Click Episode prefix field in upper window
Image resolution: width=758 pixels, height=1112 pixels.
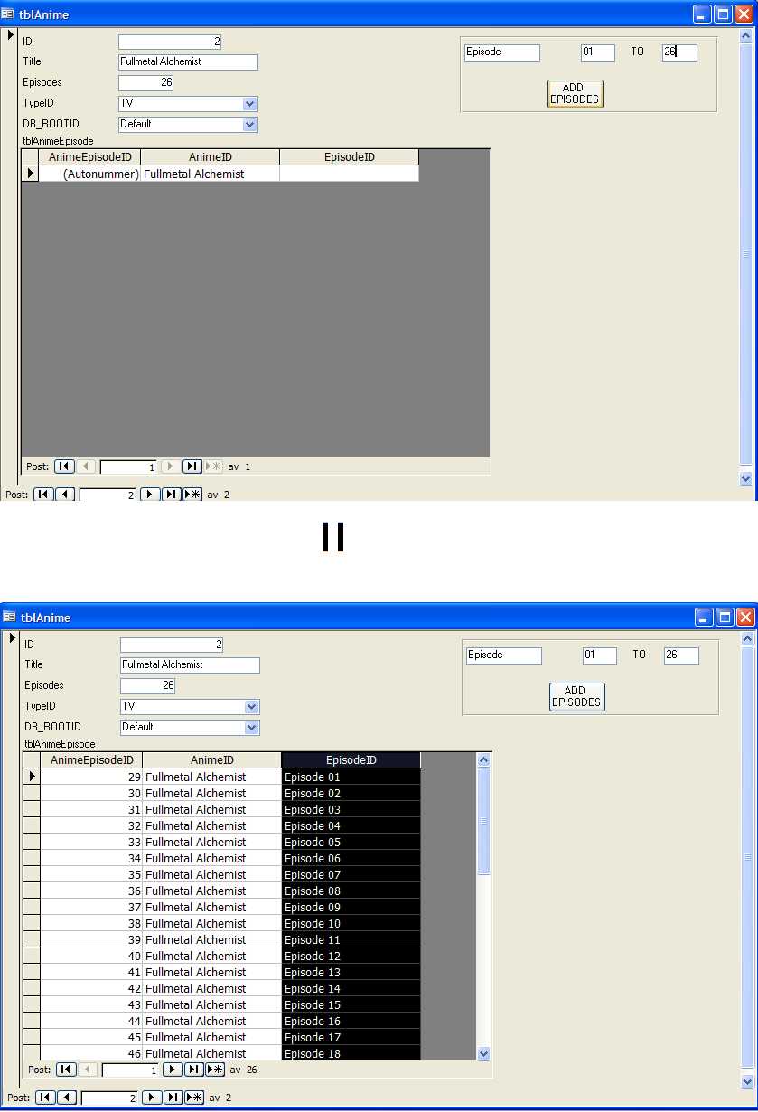click(x=501, y=53)
